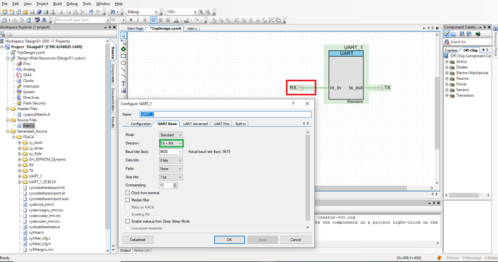Click the Zoom In magnifier icon

click(201, 12)
